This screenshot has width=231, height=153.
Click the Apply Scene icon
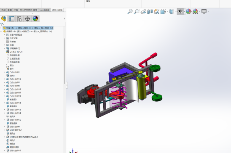pos(196,11)
